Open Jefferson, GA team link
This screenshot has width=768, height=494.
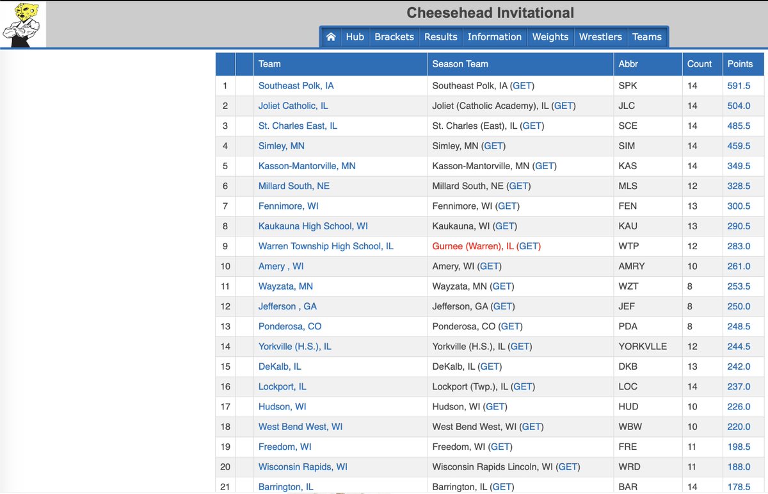coord(287,306)
